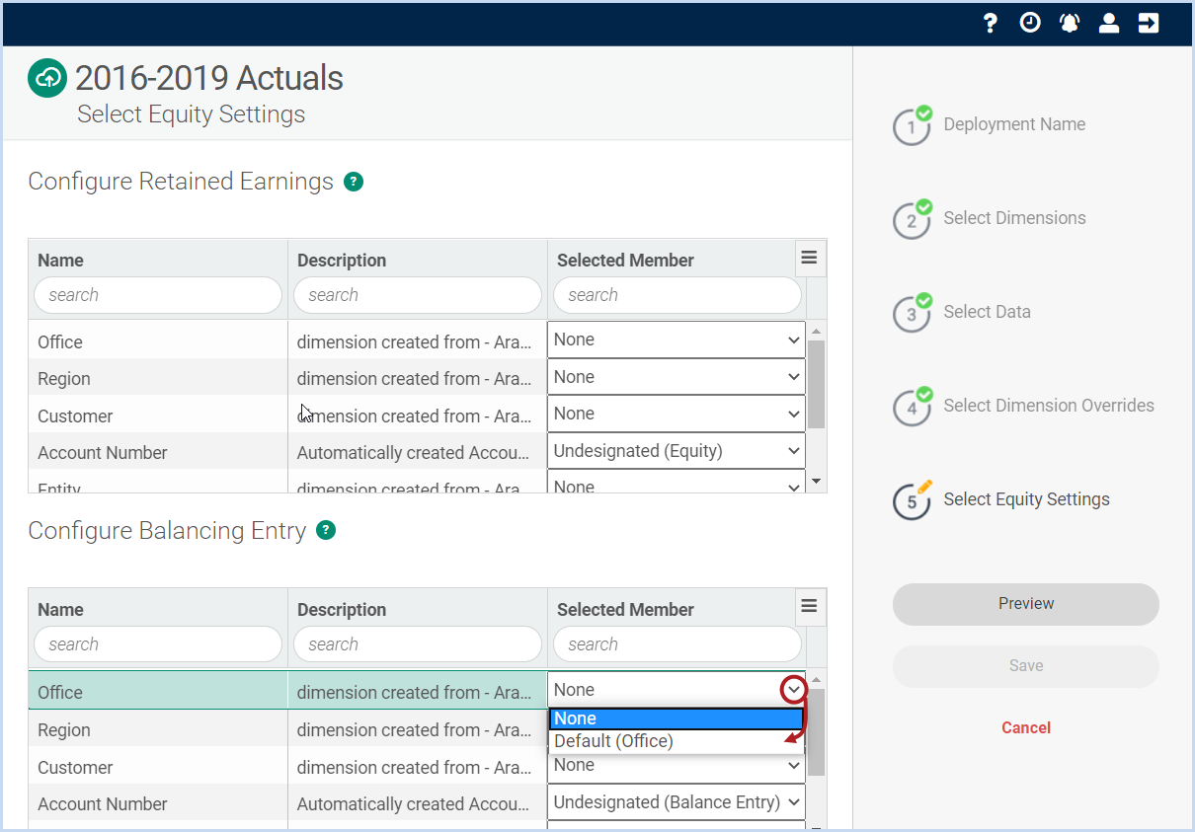Open Balancing Entry table column menu icon
The height and width of the screenshot is (832, 1195).
point(809,606)
